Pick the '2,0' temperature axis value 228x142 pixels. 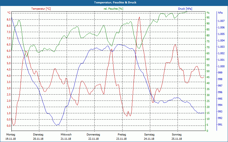click(9, 101)
